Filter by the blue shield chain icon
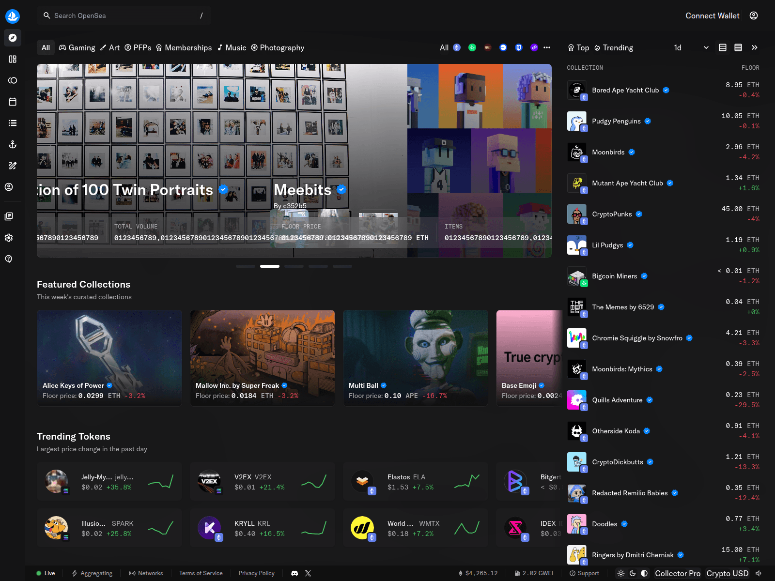 coord(519,47)
